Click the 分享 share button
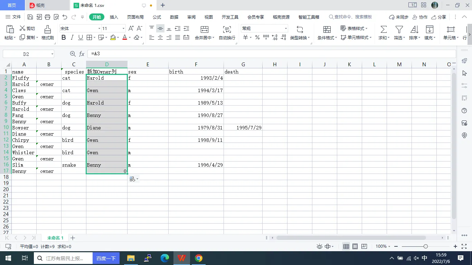Screen dimensions: 472x265 (x=438, y=17)
